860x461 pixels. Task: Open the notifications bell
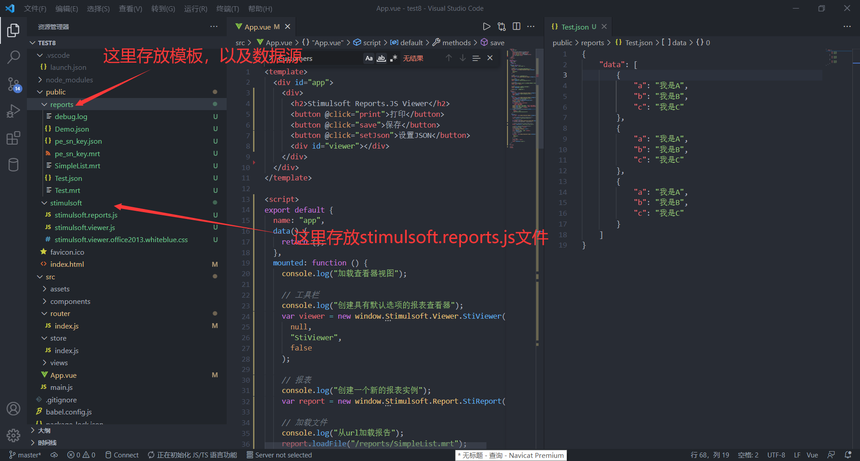849,455
